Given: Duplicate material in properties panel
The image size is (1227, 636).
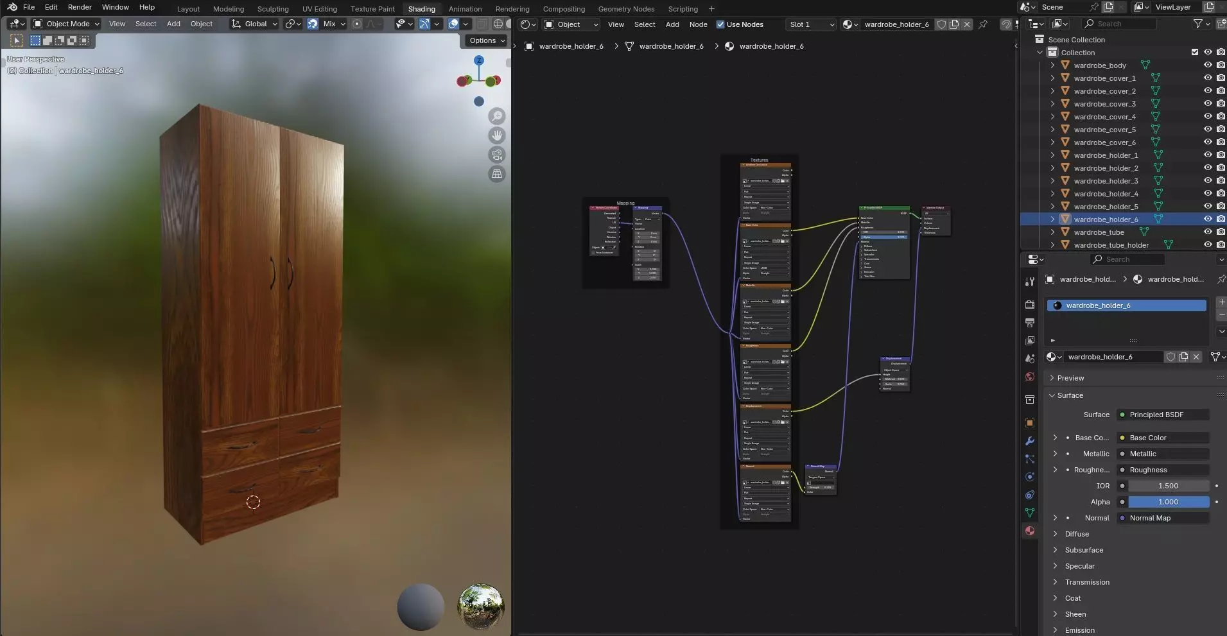Looking at the screenshot, I should click(x=1183, y=357).
